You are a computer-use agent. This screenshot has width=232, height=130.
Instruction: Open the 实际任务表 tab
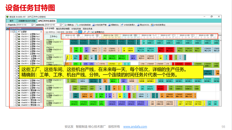87,29
